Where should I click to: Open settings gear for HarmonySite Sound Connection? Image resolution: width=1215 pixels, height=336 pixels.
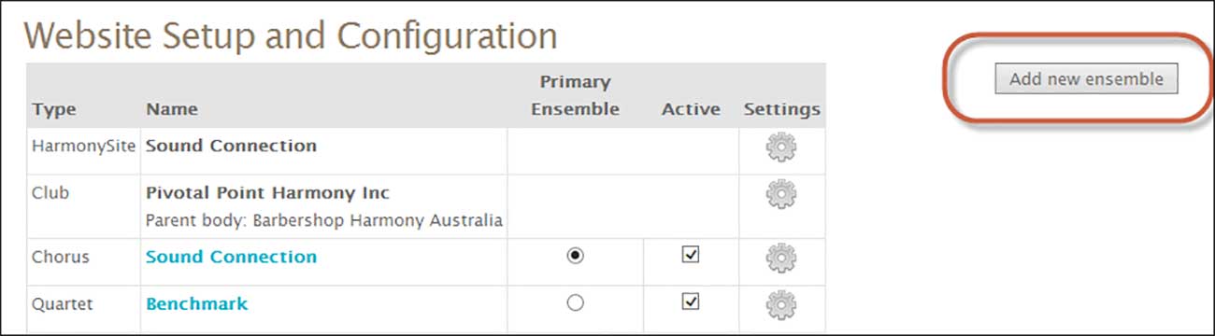click(781, 148)
